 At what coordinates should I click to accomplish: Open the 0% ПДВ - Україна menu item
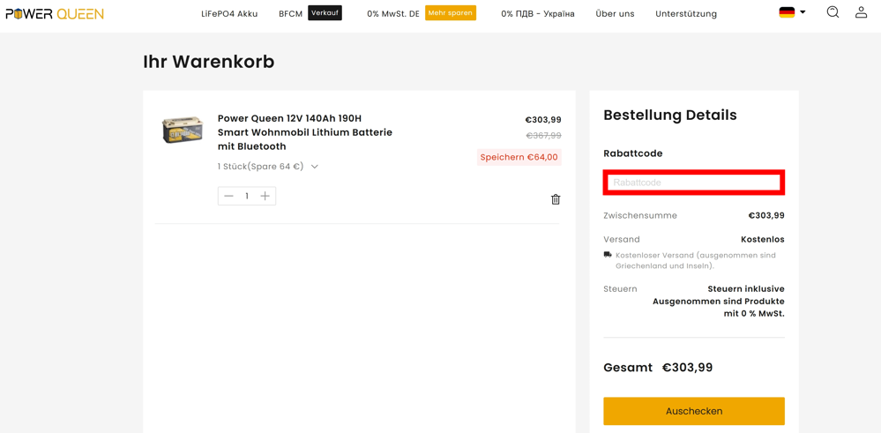pos(538,14)
